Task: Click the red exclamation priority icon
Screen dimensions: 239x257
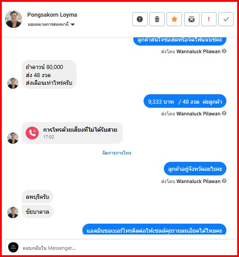Action: [209, 19]
